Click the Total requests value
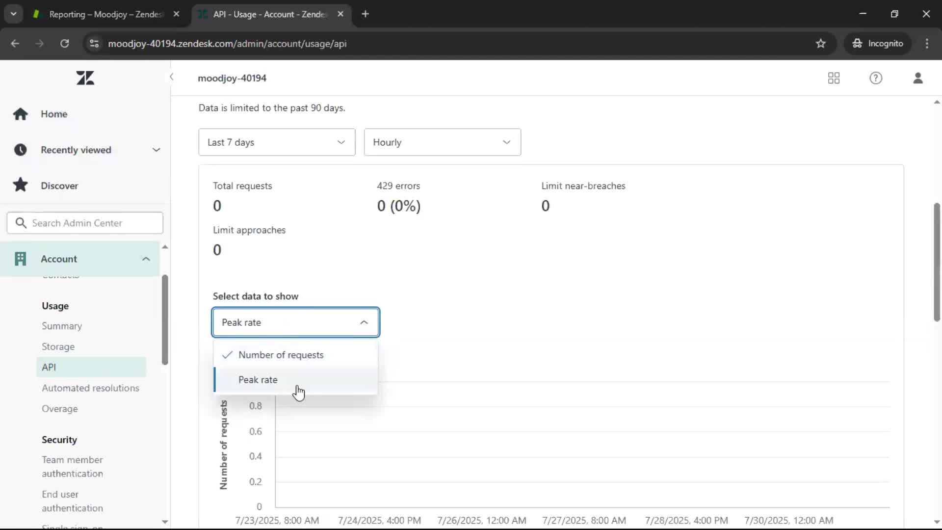 (x=217, y=206)
